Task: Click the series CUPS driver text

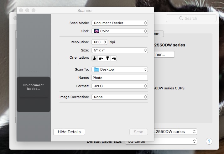Action: tap(169, 88)
